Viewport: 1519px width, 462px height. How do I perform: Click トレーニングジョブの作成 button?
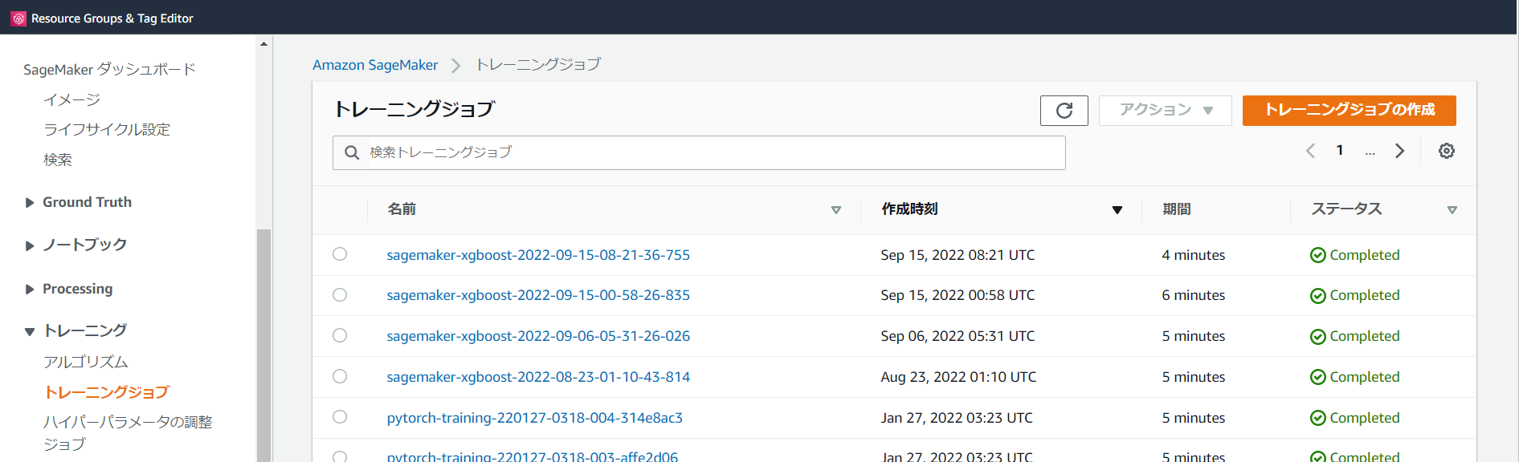pyautogui.click(x=1350, y=110)
